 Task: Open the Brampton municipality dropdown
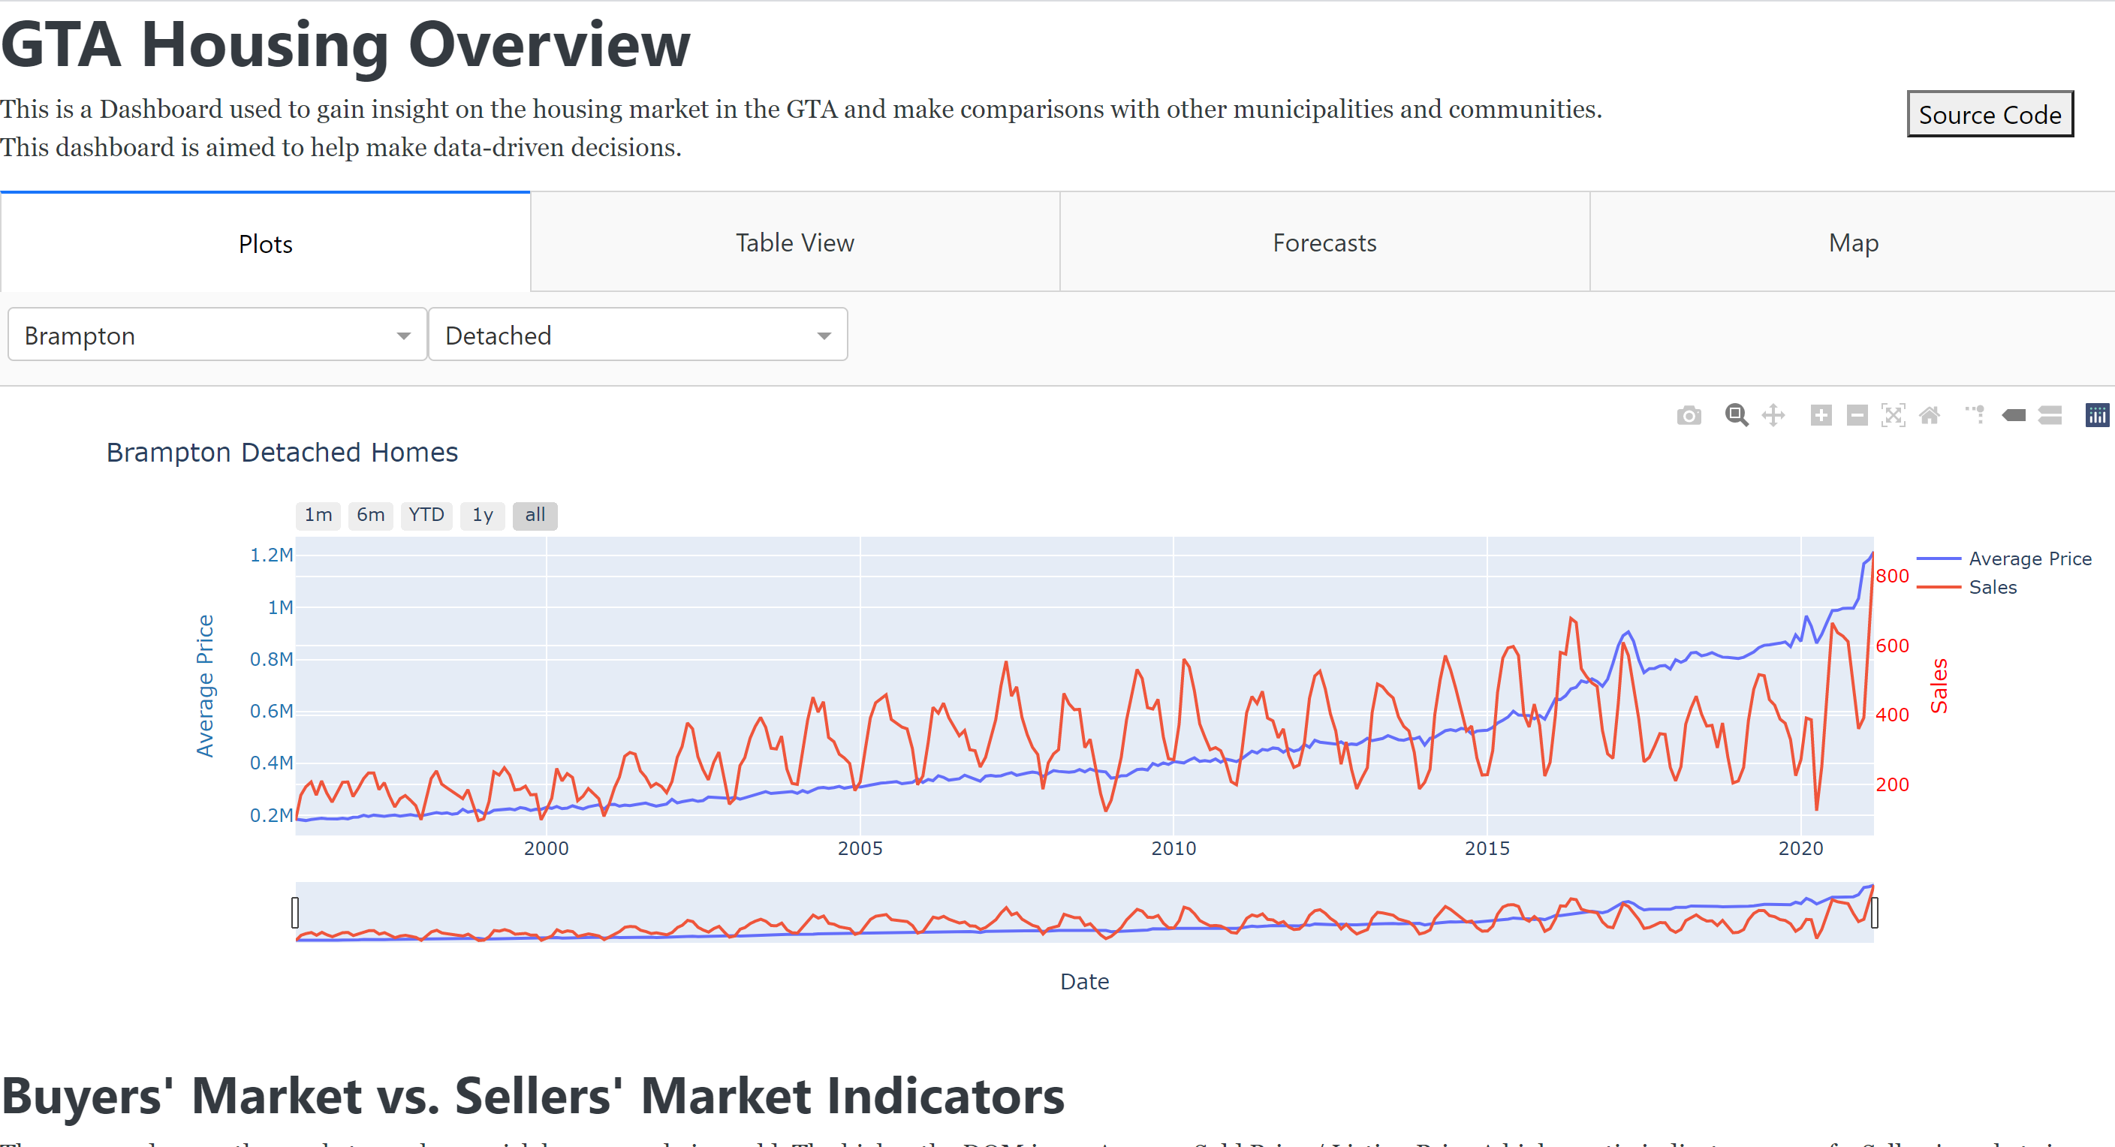217,335
